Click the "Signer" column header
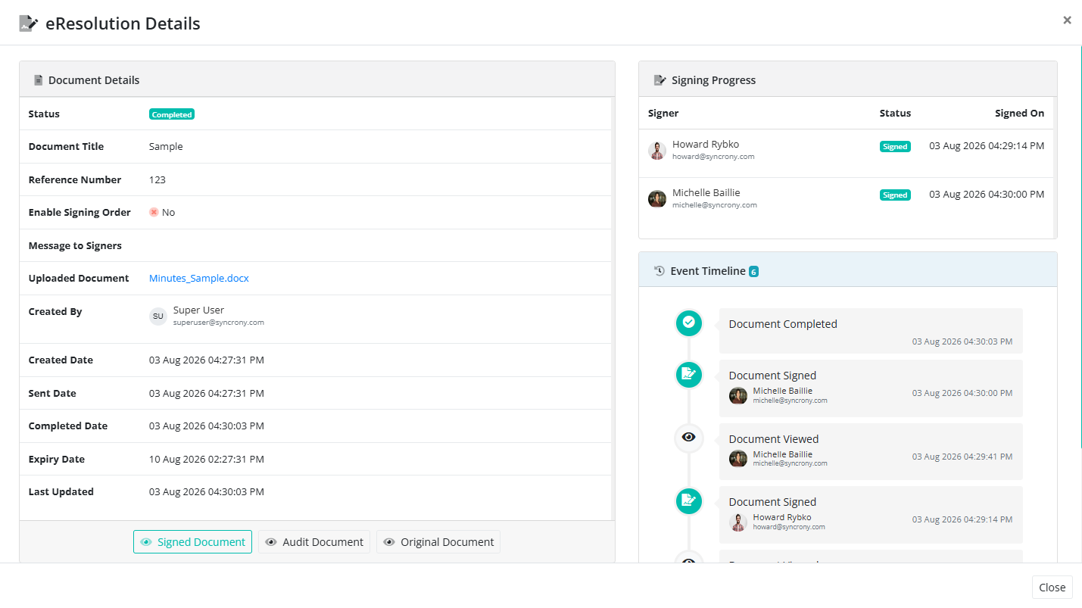 pyautogui.click(x=663, y=114)
